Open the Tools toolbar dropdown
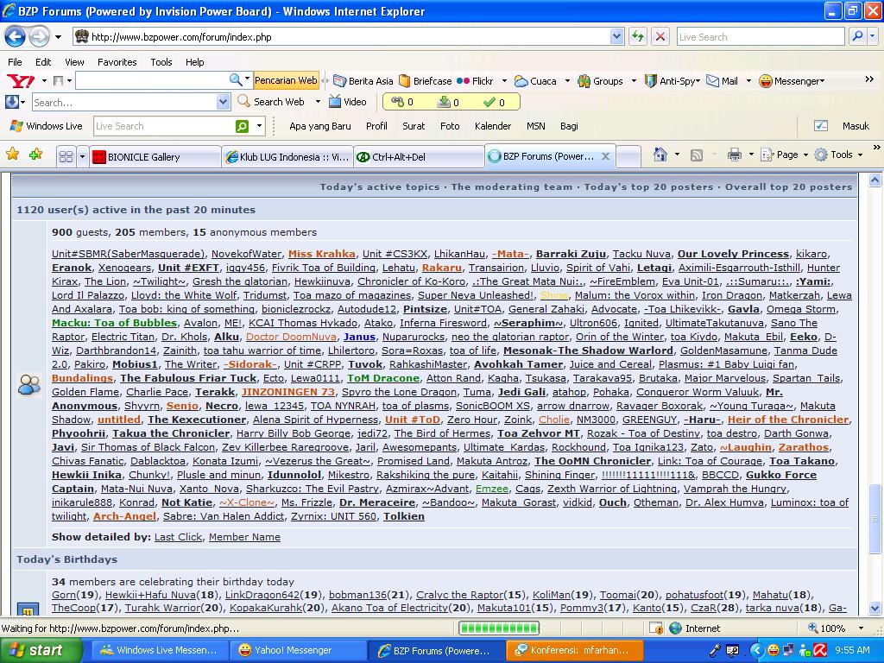This screenshot has height=663, width=884. coord(838,155)
